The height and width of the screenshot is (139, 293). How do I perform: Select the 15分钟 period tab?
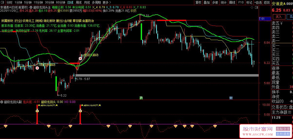point(38,2)
